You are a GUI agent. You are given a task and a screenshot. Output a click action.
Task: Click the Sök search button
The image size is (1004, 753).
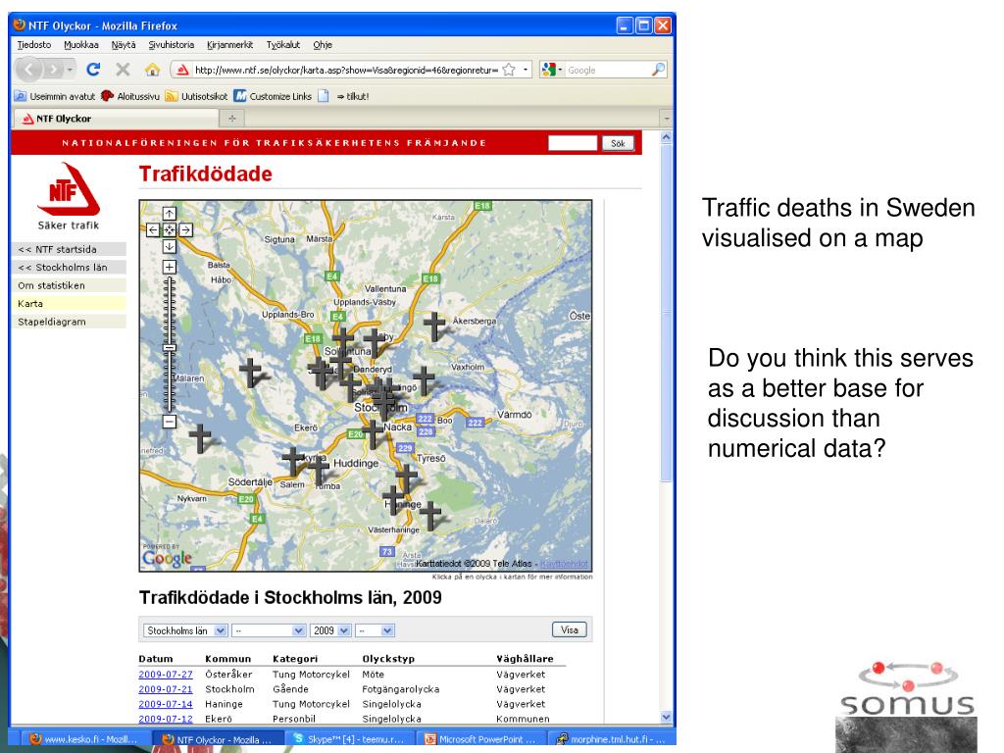[618, 143]
